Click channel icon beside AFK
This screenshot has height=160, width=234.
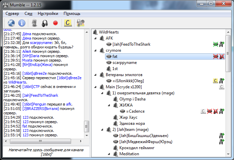[x=102, y=38]
